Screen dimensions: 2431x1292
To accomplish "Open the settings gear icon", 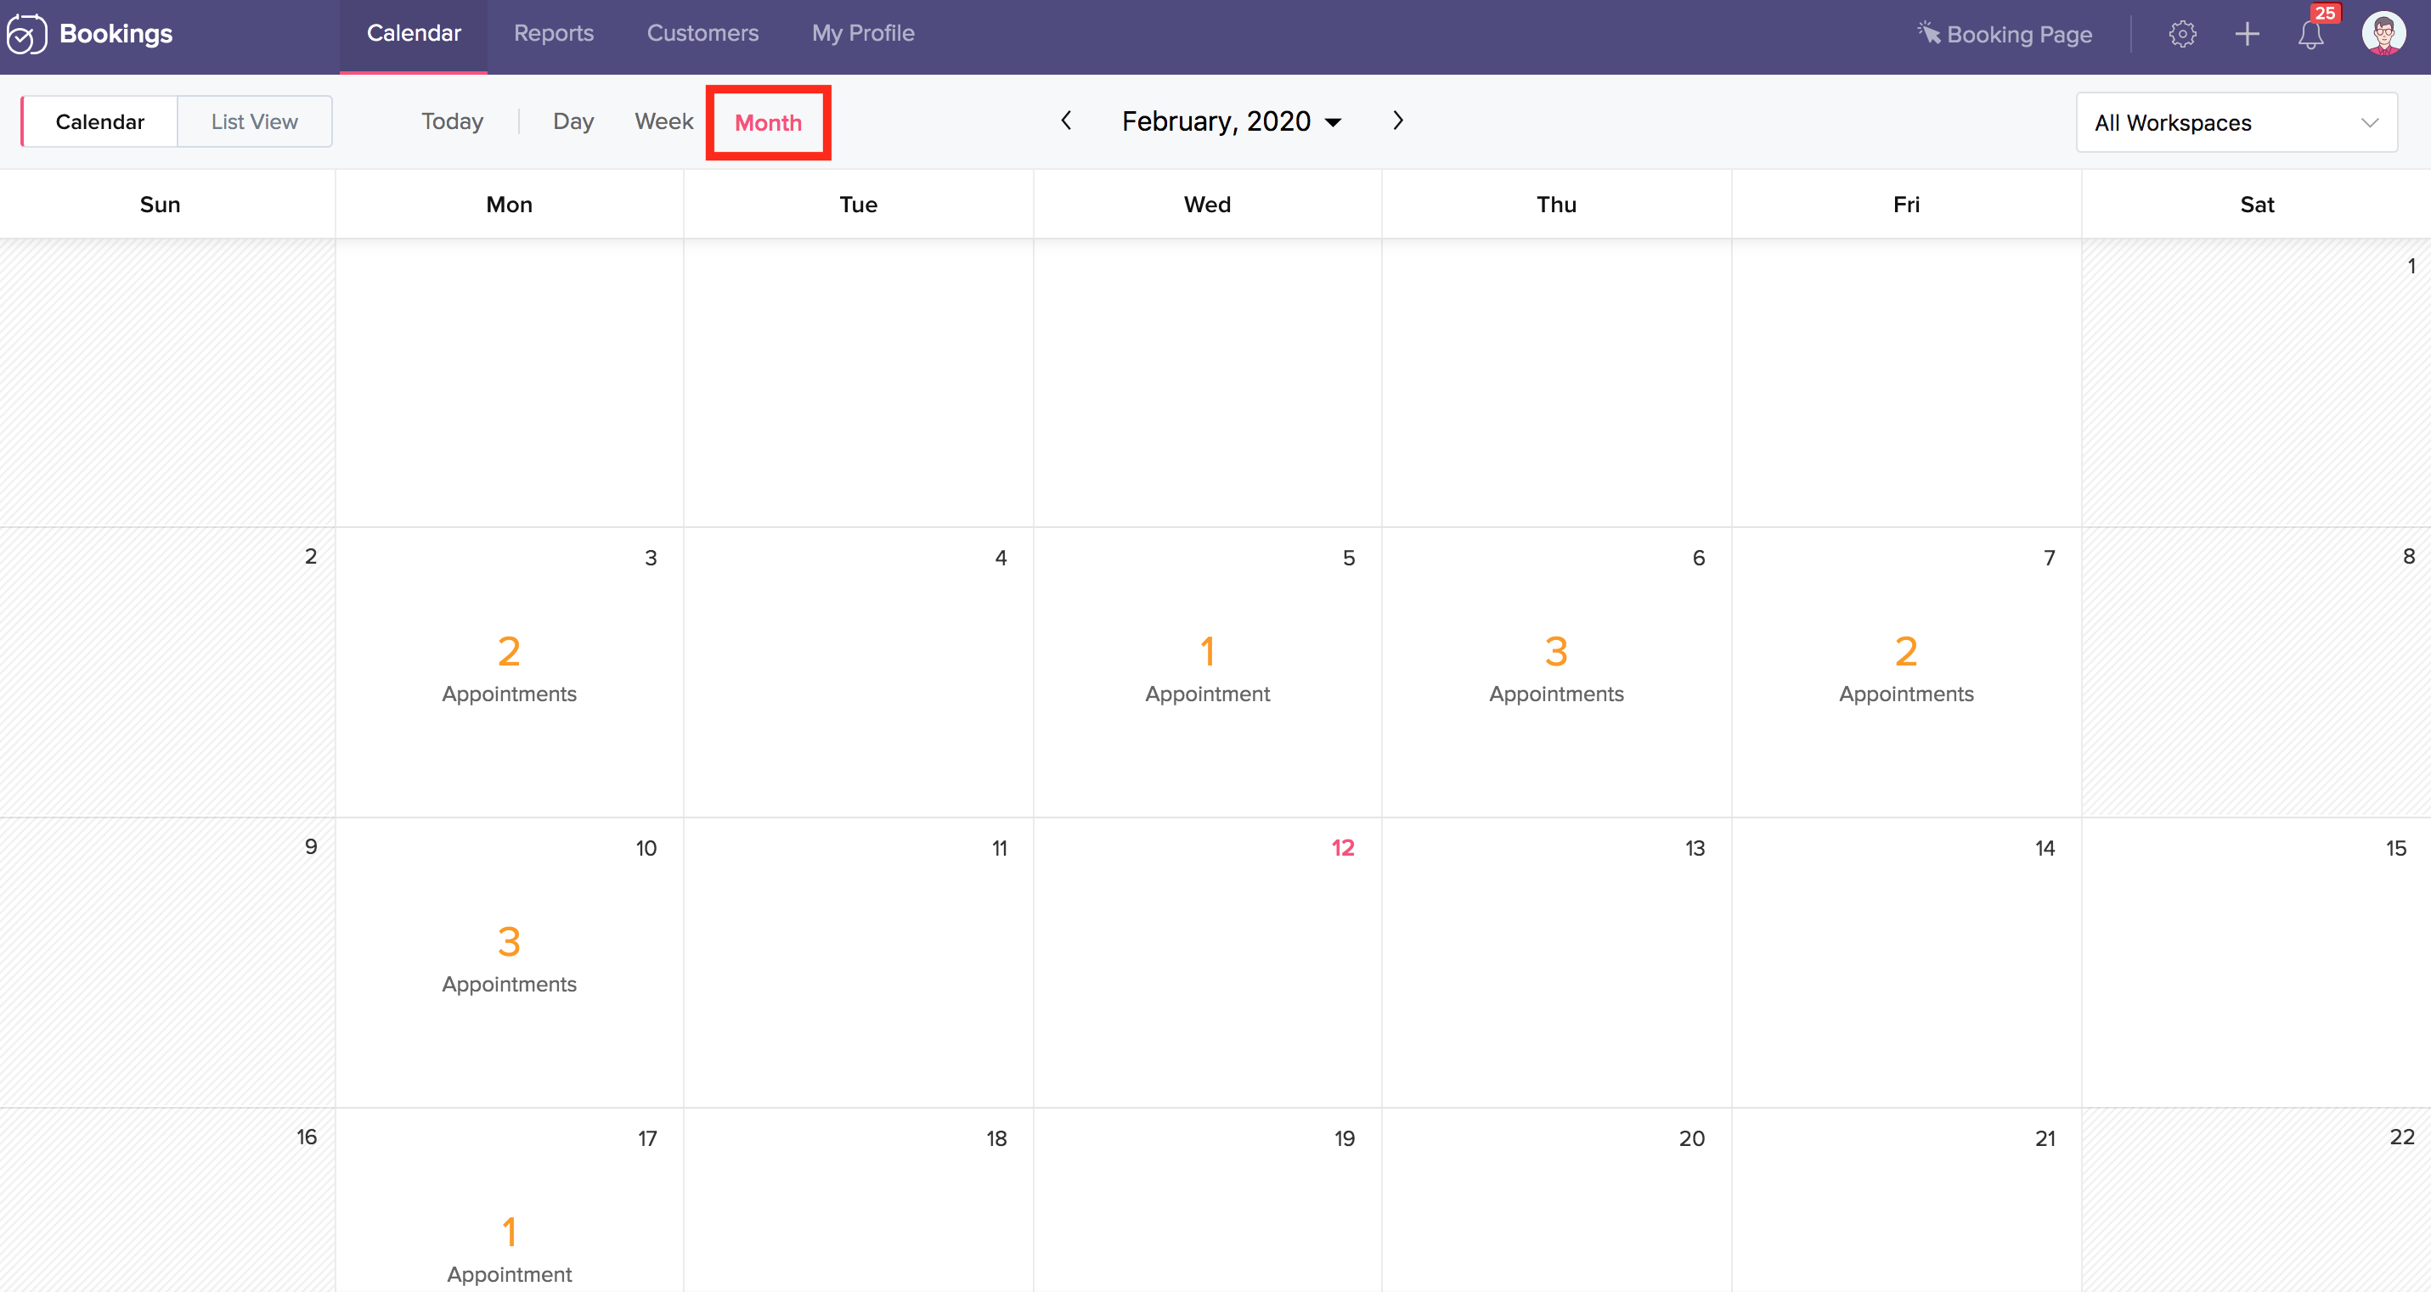I will tap(2182, 34).
